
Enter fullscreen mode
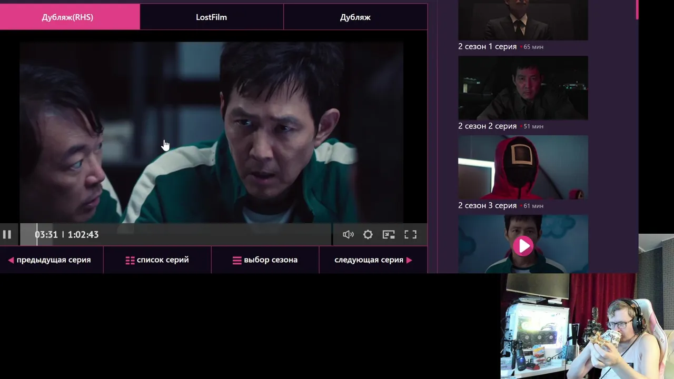[x=410, y=235]
